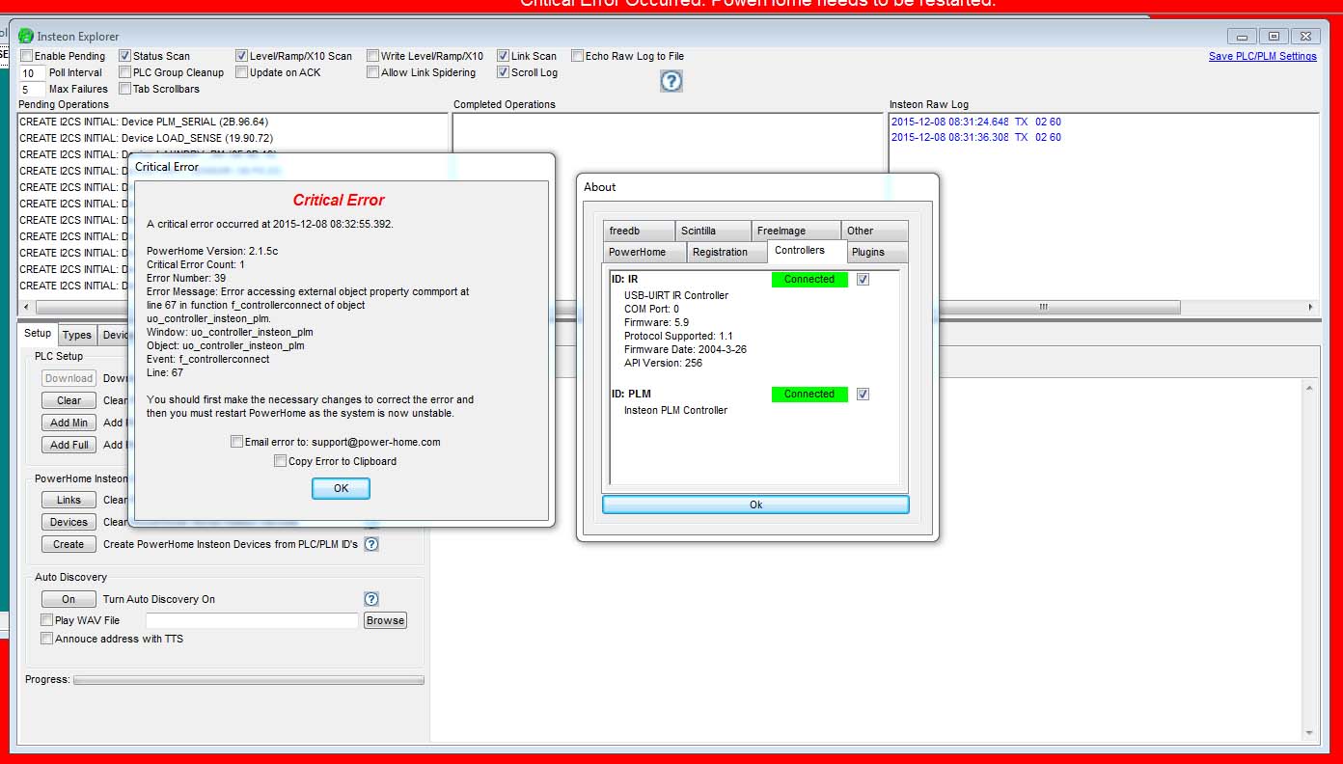Open the Types tab
The image size is (1343, 764).
pyautogui.click(x=77, y=335)
